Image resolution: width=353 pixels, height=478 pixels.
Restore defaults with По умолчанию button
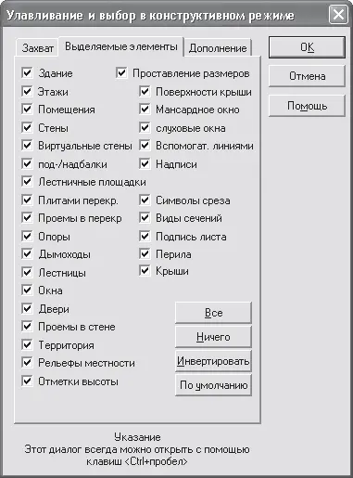point(213,385)
